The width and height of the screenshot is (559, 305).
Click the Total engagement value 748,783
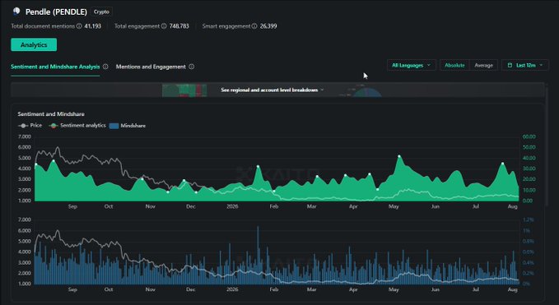point(179,26)
